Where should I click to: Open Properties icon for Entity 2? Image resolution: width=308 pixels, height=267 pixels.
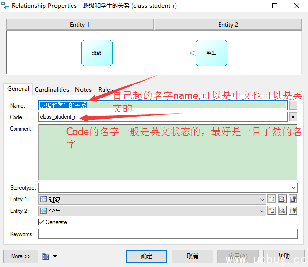click(x=293, y=211)
